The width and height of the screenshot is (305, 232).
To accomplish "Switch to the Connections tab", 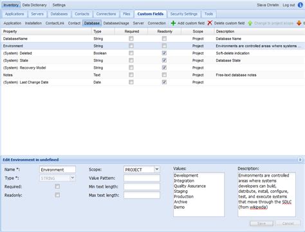I will (106, 14).
